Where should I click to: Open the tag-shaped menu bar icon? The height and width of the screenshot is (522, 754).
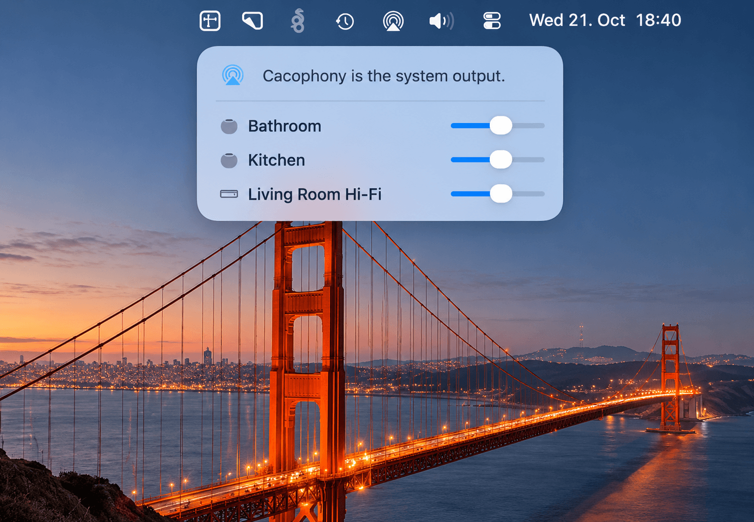tap(253, 21)
